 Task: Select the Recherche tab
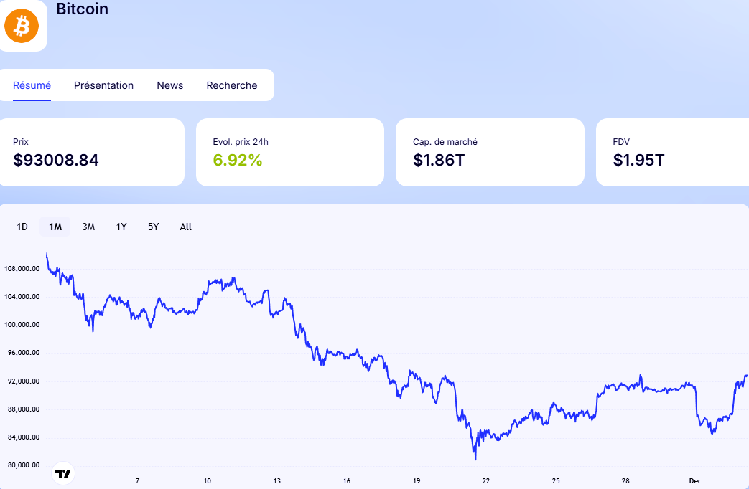click(231, 85)
